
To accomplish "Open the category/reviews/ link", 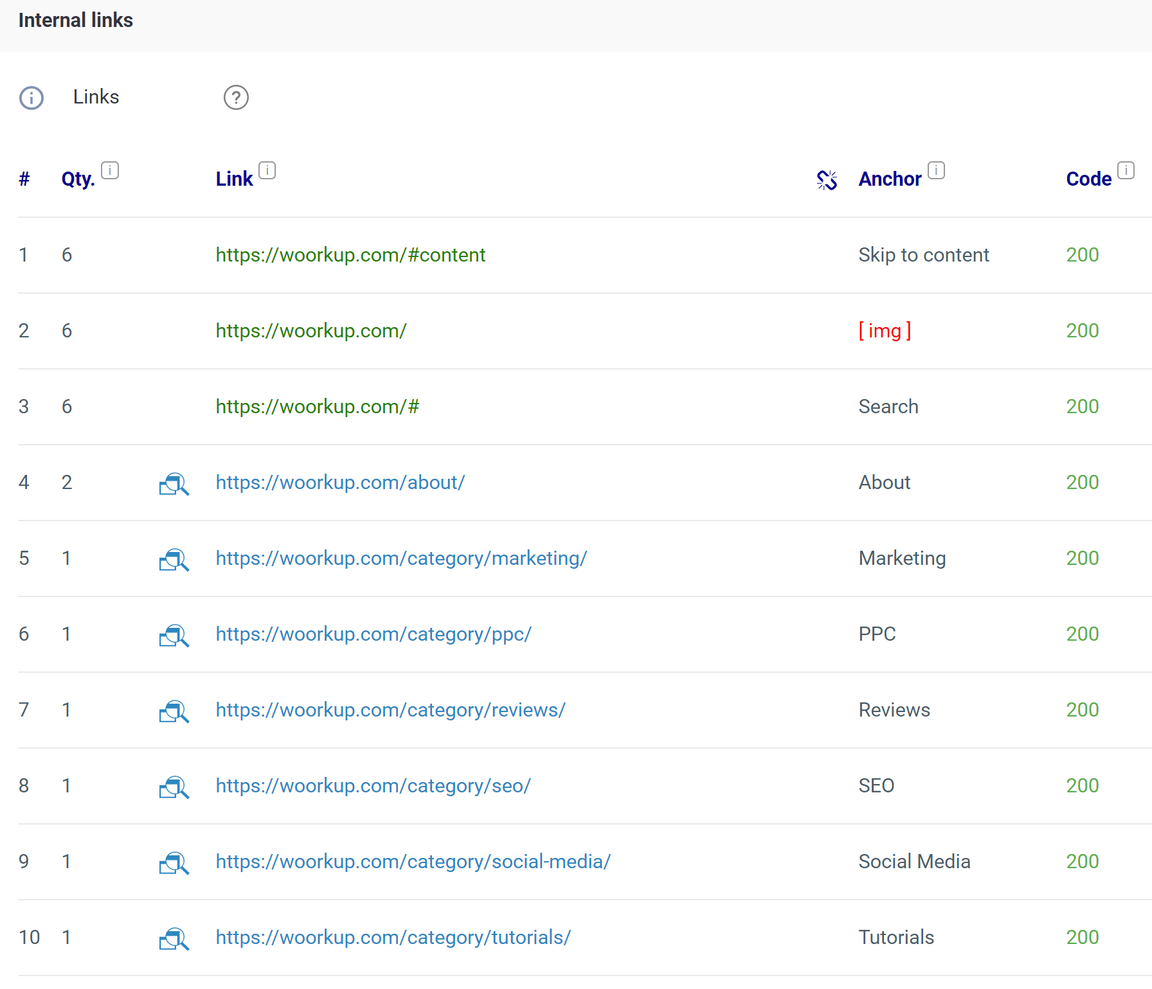I will 390,710.
